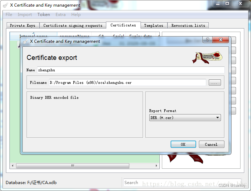Open the Extra menu

(x=60, y=15)
